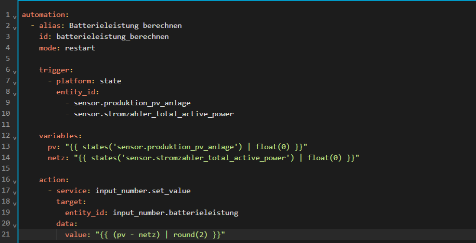Image resolution: width=476 pixels, height=243 pixels.
Task: Click the pv template string on line 13
Action: click(x=186, y=147)
